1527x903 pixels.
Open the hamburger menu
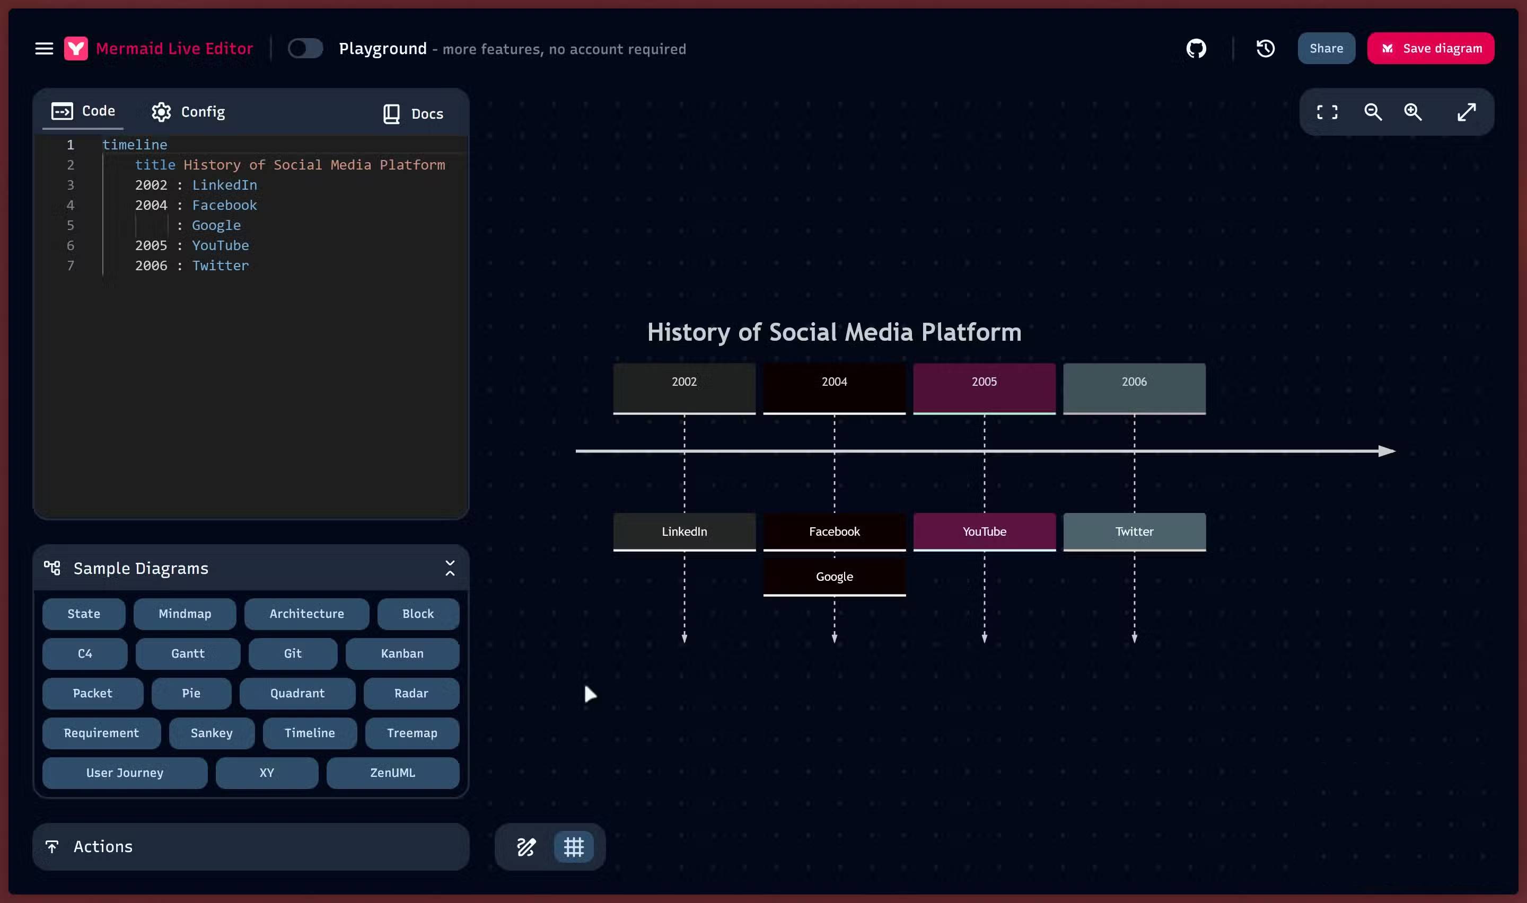tap(44, 49)
